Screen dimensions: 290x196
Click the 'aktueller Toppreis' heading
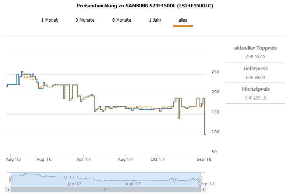pos(255,48)
